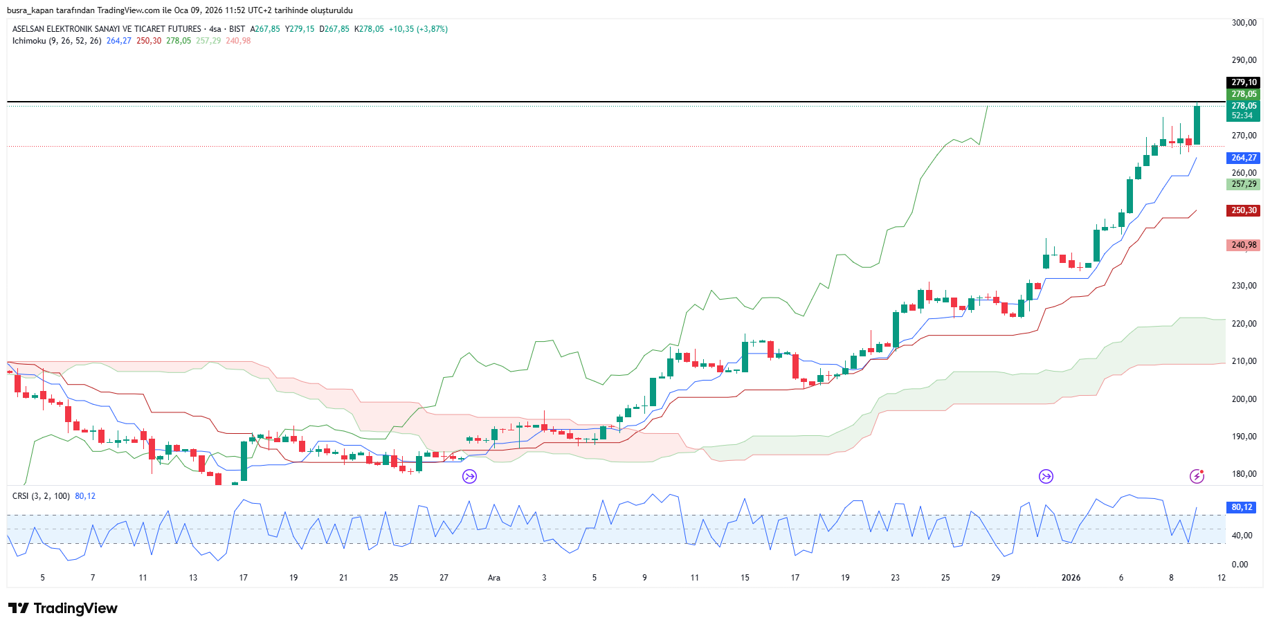Click the TradingView wordmark text
Screen dimensions: 1270x629
click(x=75, y=608)
